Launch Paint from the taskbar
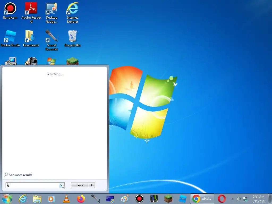The width and height of the screenshot is (272, 204). click(x=125, y=199)
